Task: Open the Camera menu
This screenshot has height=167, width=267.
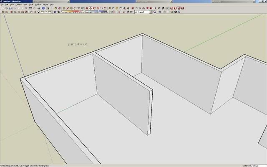Action: (18, 5)
